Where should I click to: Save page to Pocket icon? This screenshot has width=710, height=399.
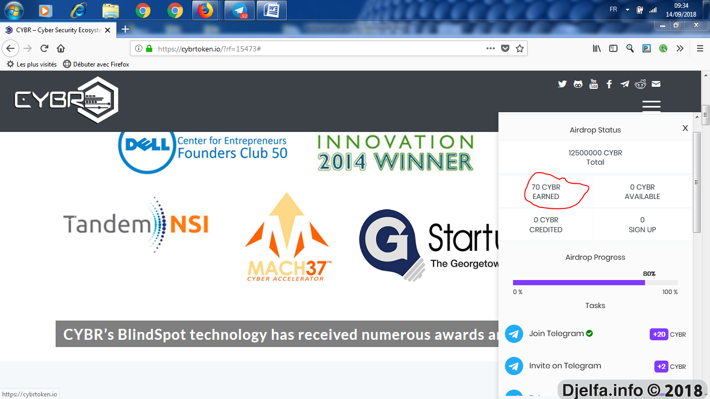click(505, 48)
